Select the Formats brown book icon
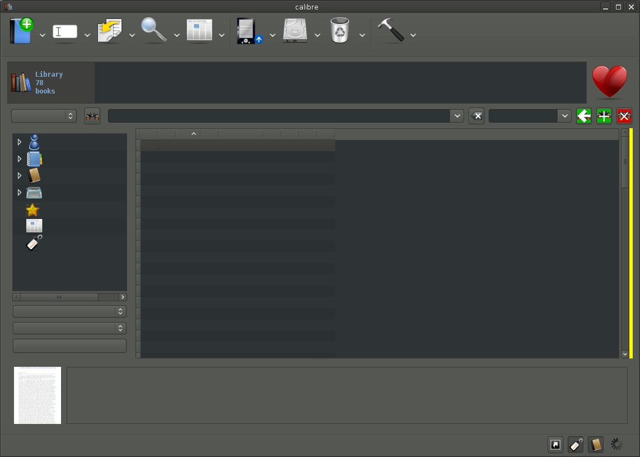This screenshot has height=457, width=640. (34, 176)
